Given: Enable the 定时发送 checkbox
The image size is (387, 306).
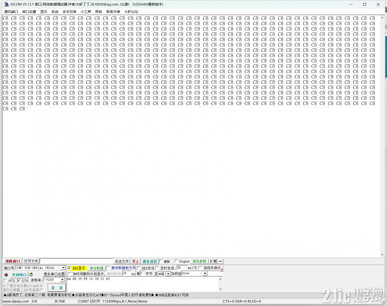Looking at the screenshot, I should [157, 268].
